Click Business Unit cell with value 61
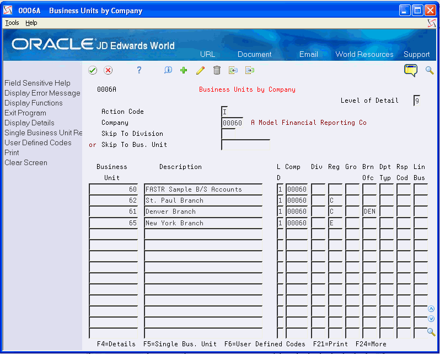Screen dimensions: 440x354 [114, 212]
